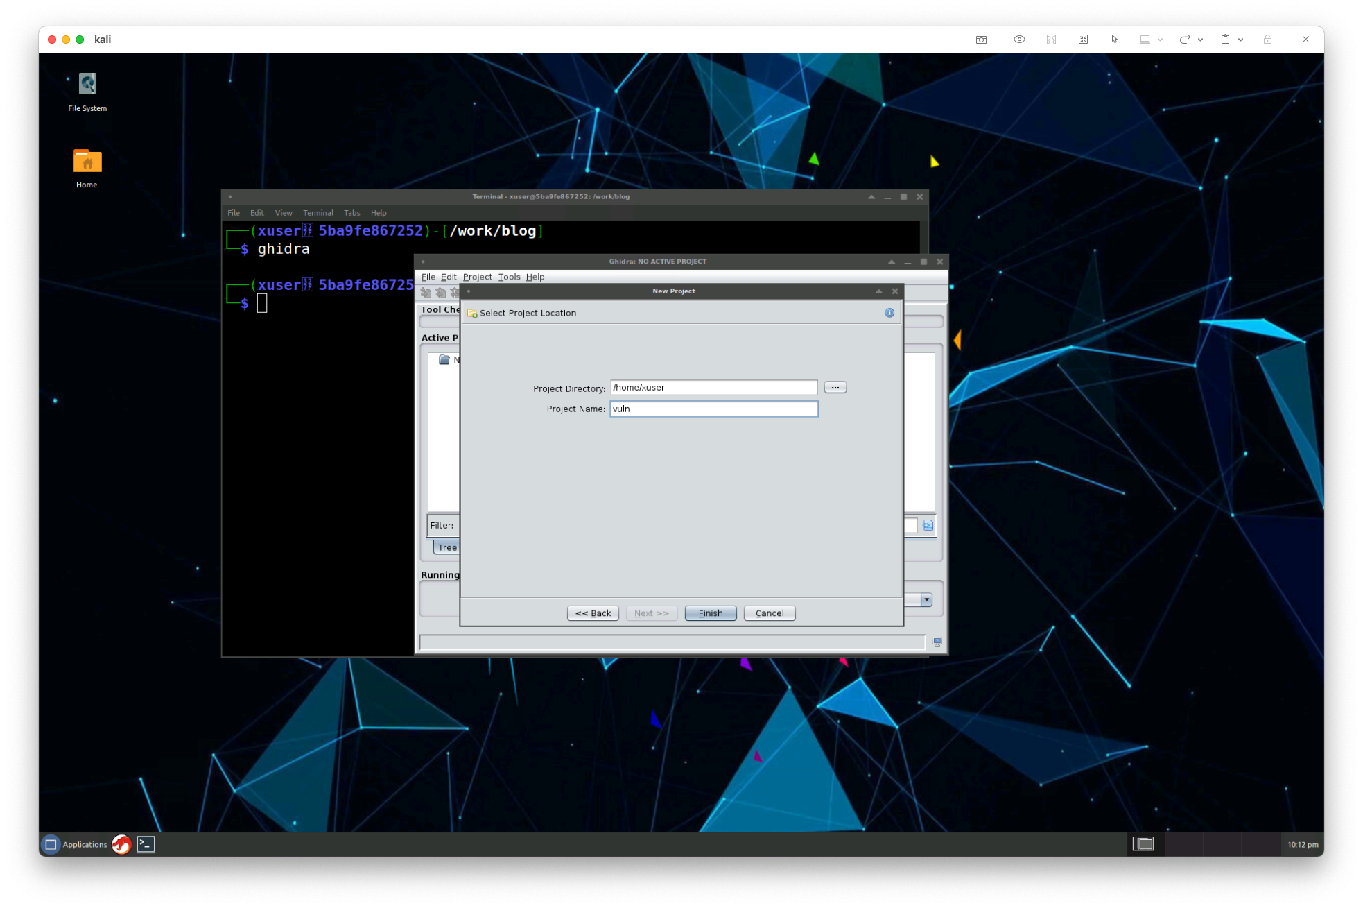1363x908 pixels.
Task: Click the Project Directory text field
Action: coord(713,388)
